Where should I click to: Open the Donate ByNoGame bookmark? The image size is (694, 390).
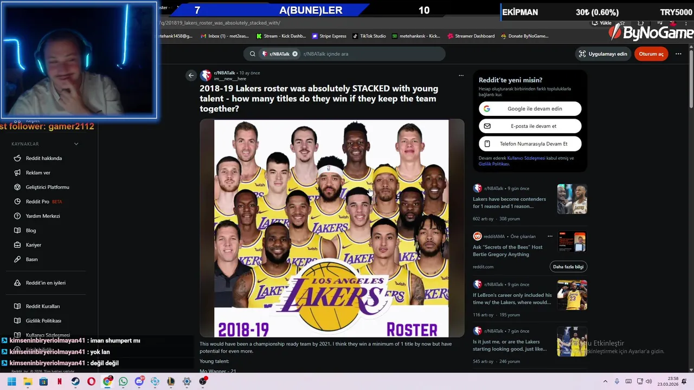click(x=525, y=36)
